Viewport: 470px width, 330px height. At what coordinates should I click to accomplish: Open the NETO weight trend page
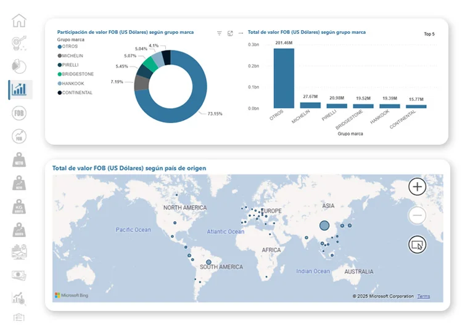coord(19,183)
